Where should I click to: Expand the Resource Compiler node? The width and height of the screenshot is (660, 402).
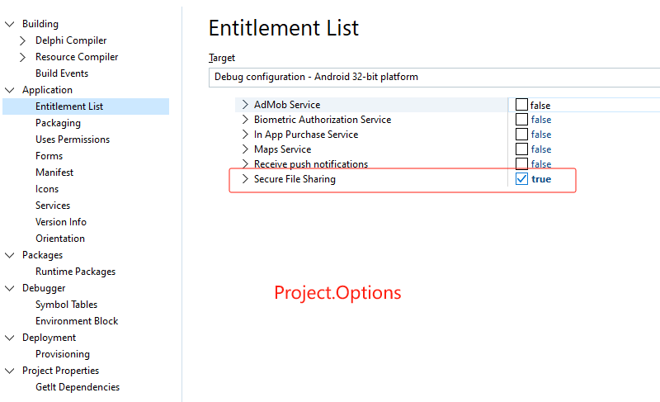[23, 57]
